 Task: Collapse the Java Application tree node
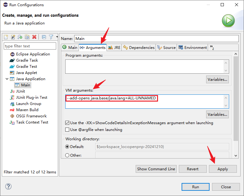point(7,79)
